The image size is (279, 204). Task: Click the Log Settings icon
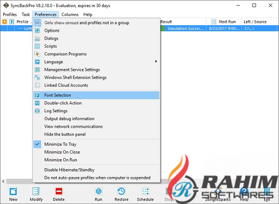37,111
